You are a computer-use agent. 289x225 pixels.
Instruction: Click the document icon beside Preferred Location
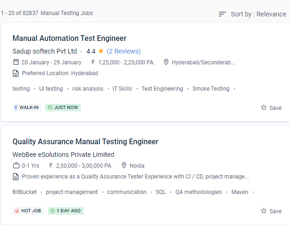[x=16, y=73]
